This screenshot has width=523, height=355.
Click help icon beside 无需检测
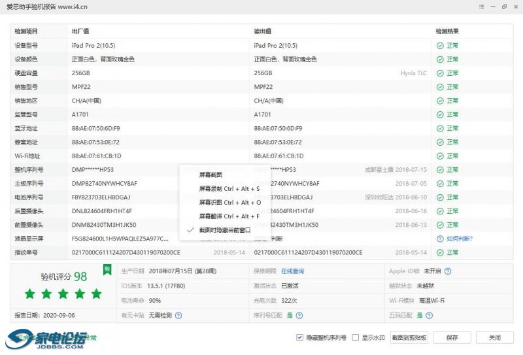point(178,315)
